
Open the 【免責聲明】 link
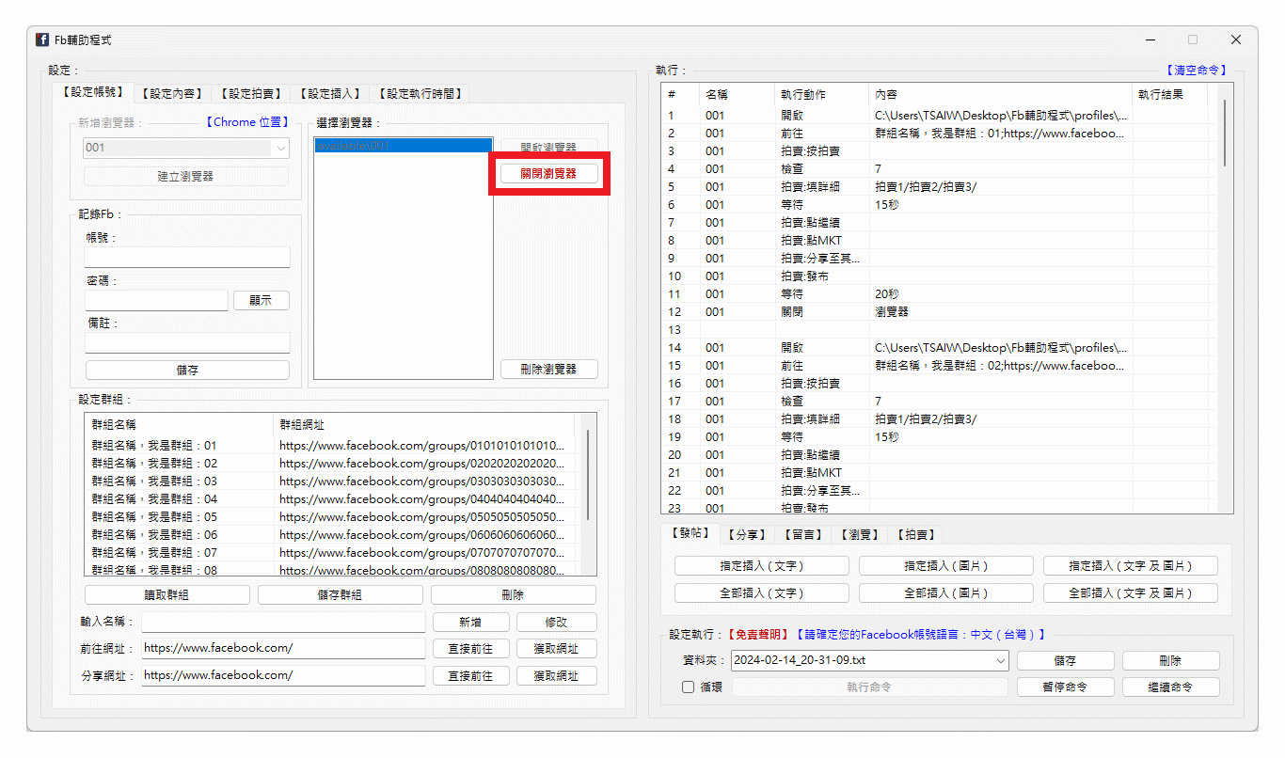click(x=758, y=635)
